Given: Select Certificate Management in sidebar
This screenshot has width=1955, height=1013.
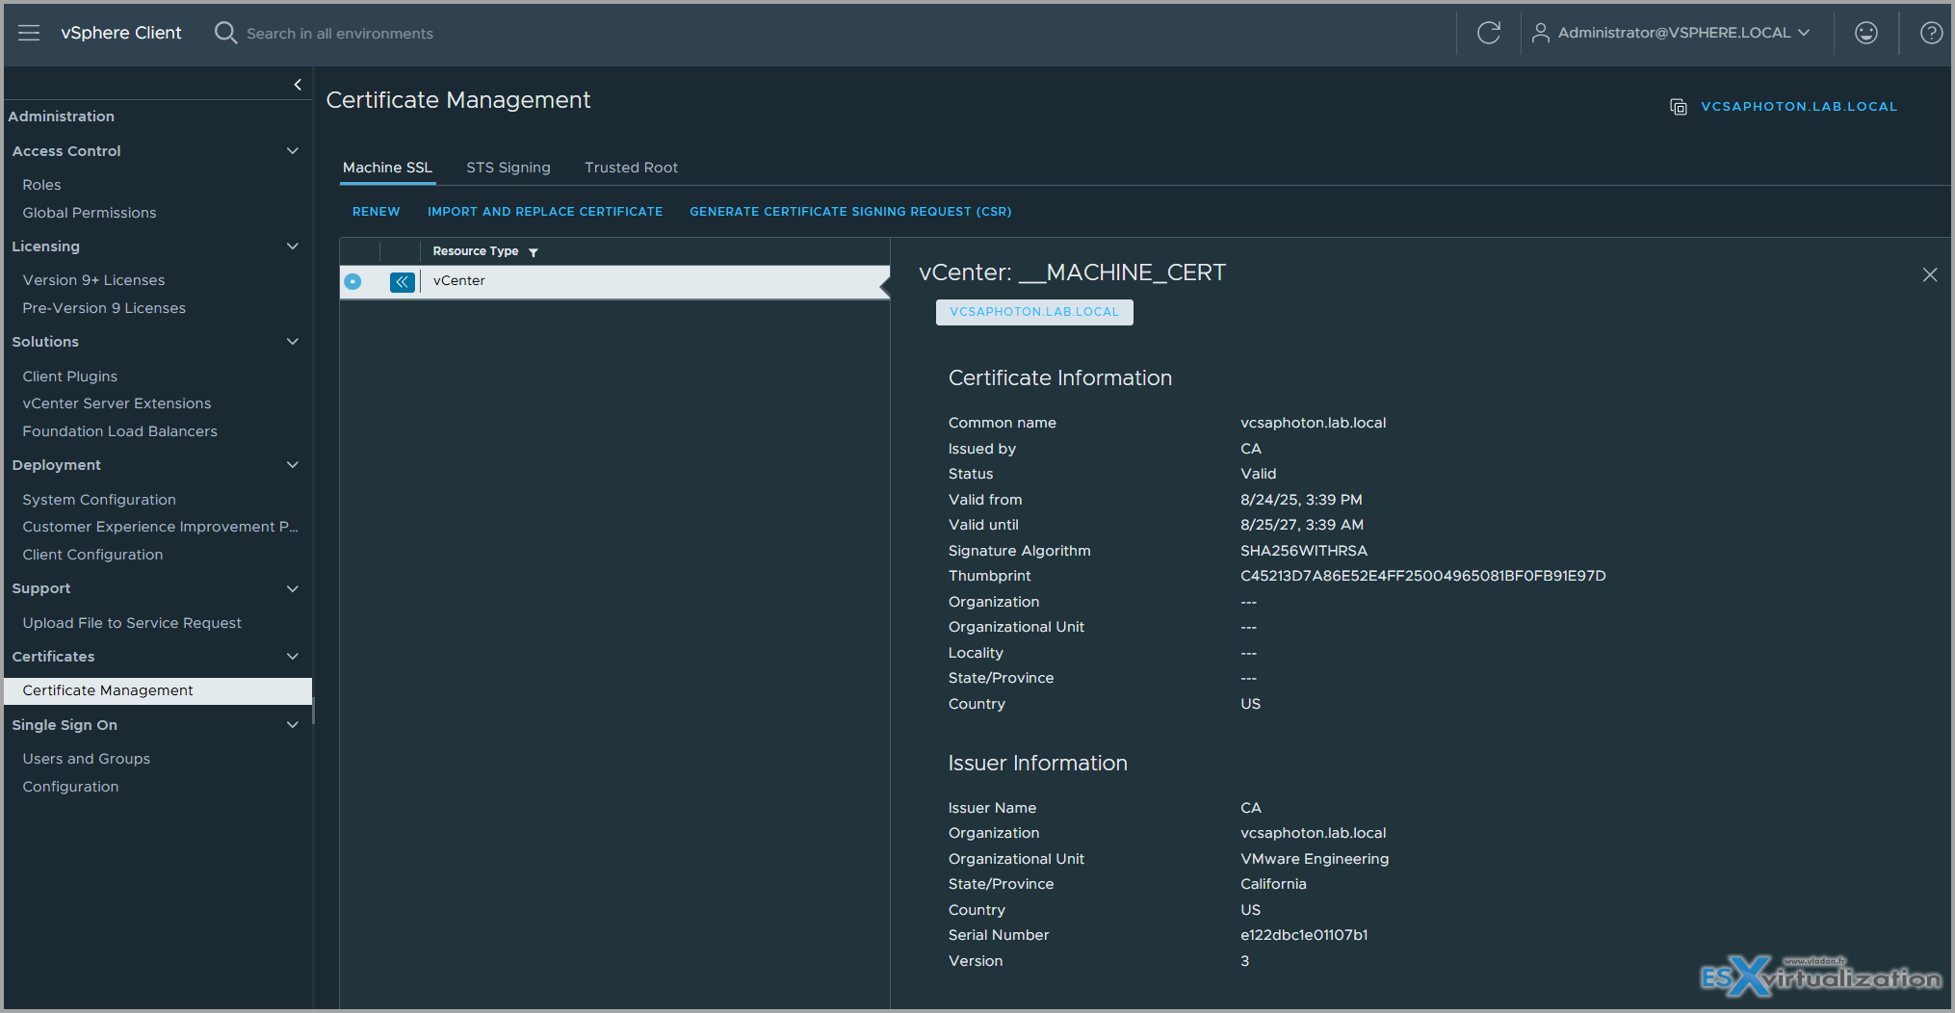Looking at the screenshot, I should (x=158, y=690).
